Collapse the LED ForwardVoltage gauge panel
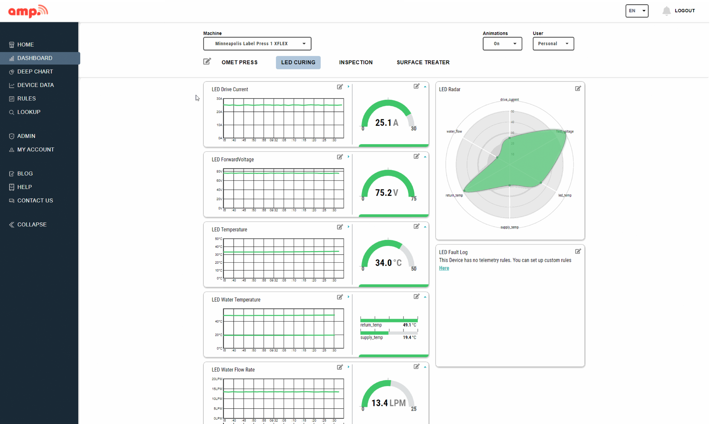This screenshot has width=717, height=424. (425, 157)
